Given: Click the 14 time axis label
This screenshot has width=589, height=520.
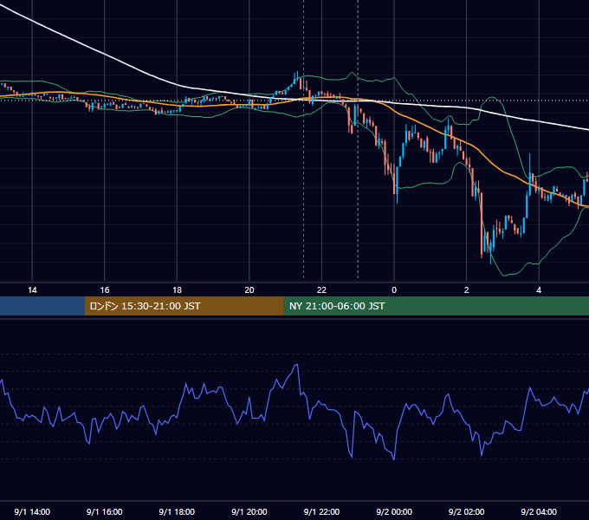Looking at the screenshot, I should [32, 290].
